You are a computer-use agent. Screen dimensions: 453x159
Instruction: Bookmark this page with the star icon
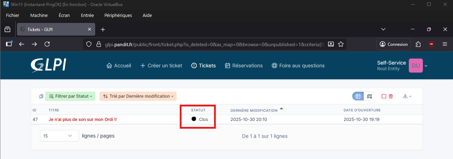click(341, 44)
